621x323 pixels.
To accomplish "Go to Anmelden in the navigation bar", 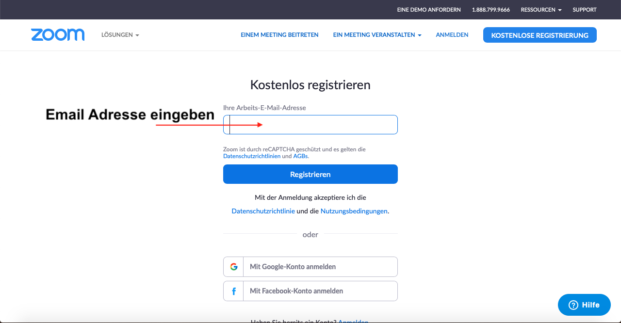I will point(452,35).
